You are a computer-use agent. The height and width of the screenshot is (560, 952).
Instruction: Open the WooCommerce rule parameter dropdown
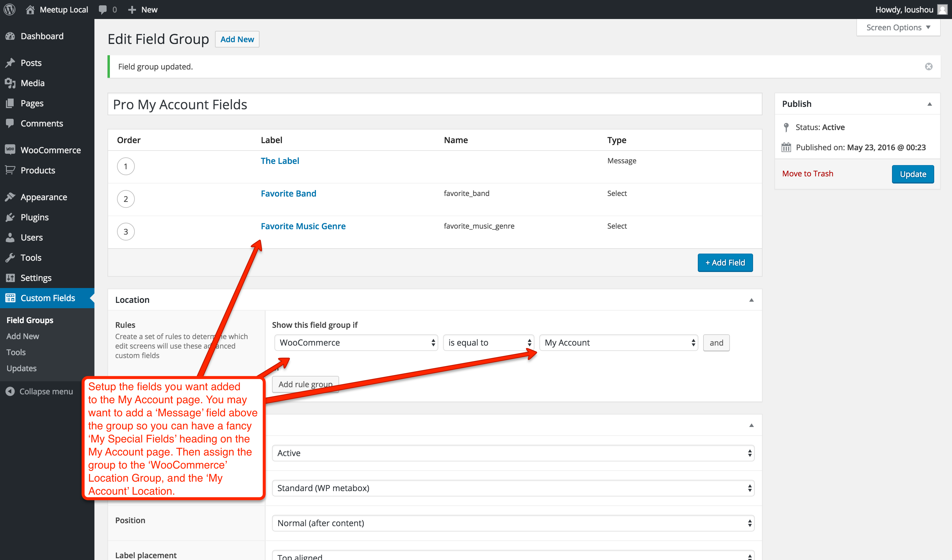point(356,343)
